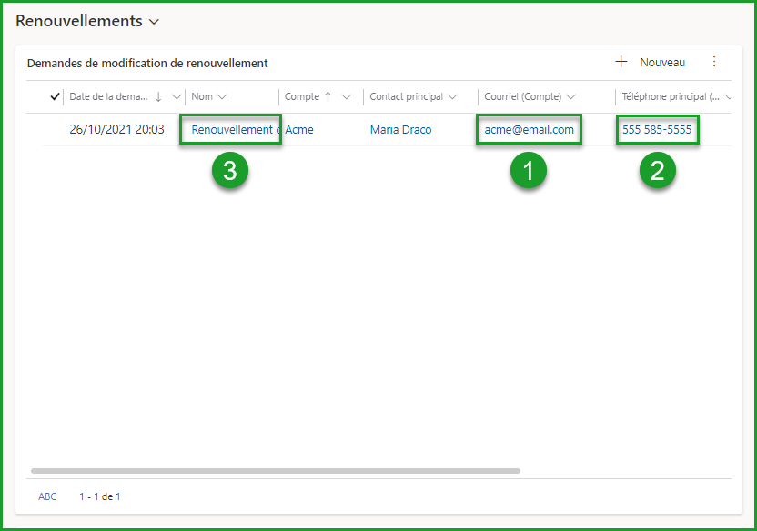Expand the Renouvellements view selector chevron
The width and height of the screenshot is (757, 531).
[154, 21]
